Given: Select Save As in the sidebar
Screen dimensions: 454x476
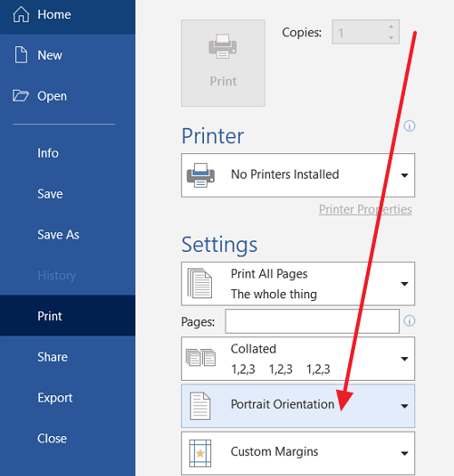Looking at the screenshot, I should click(x=58, y=235).
